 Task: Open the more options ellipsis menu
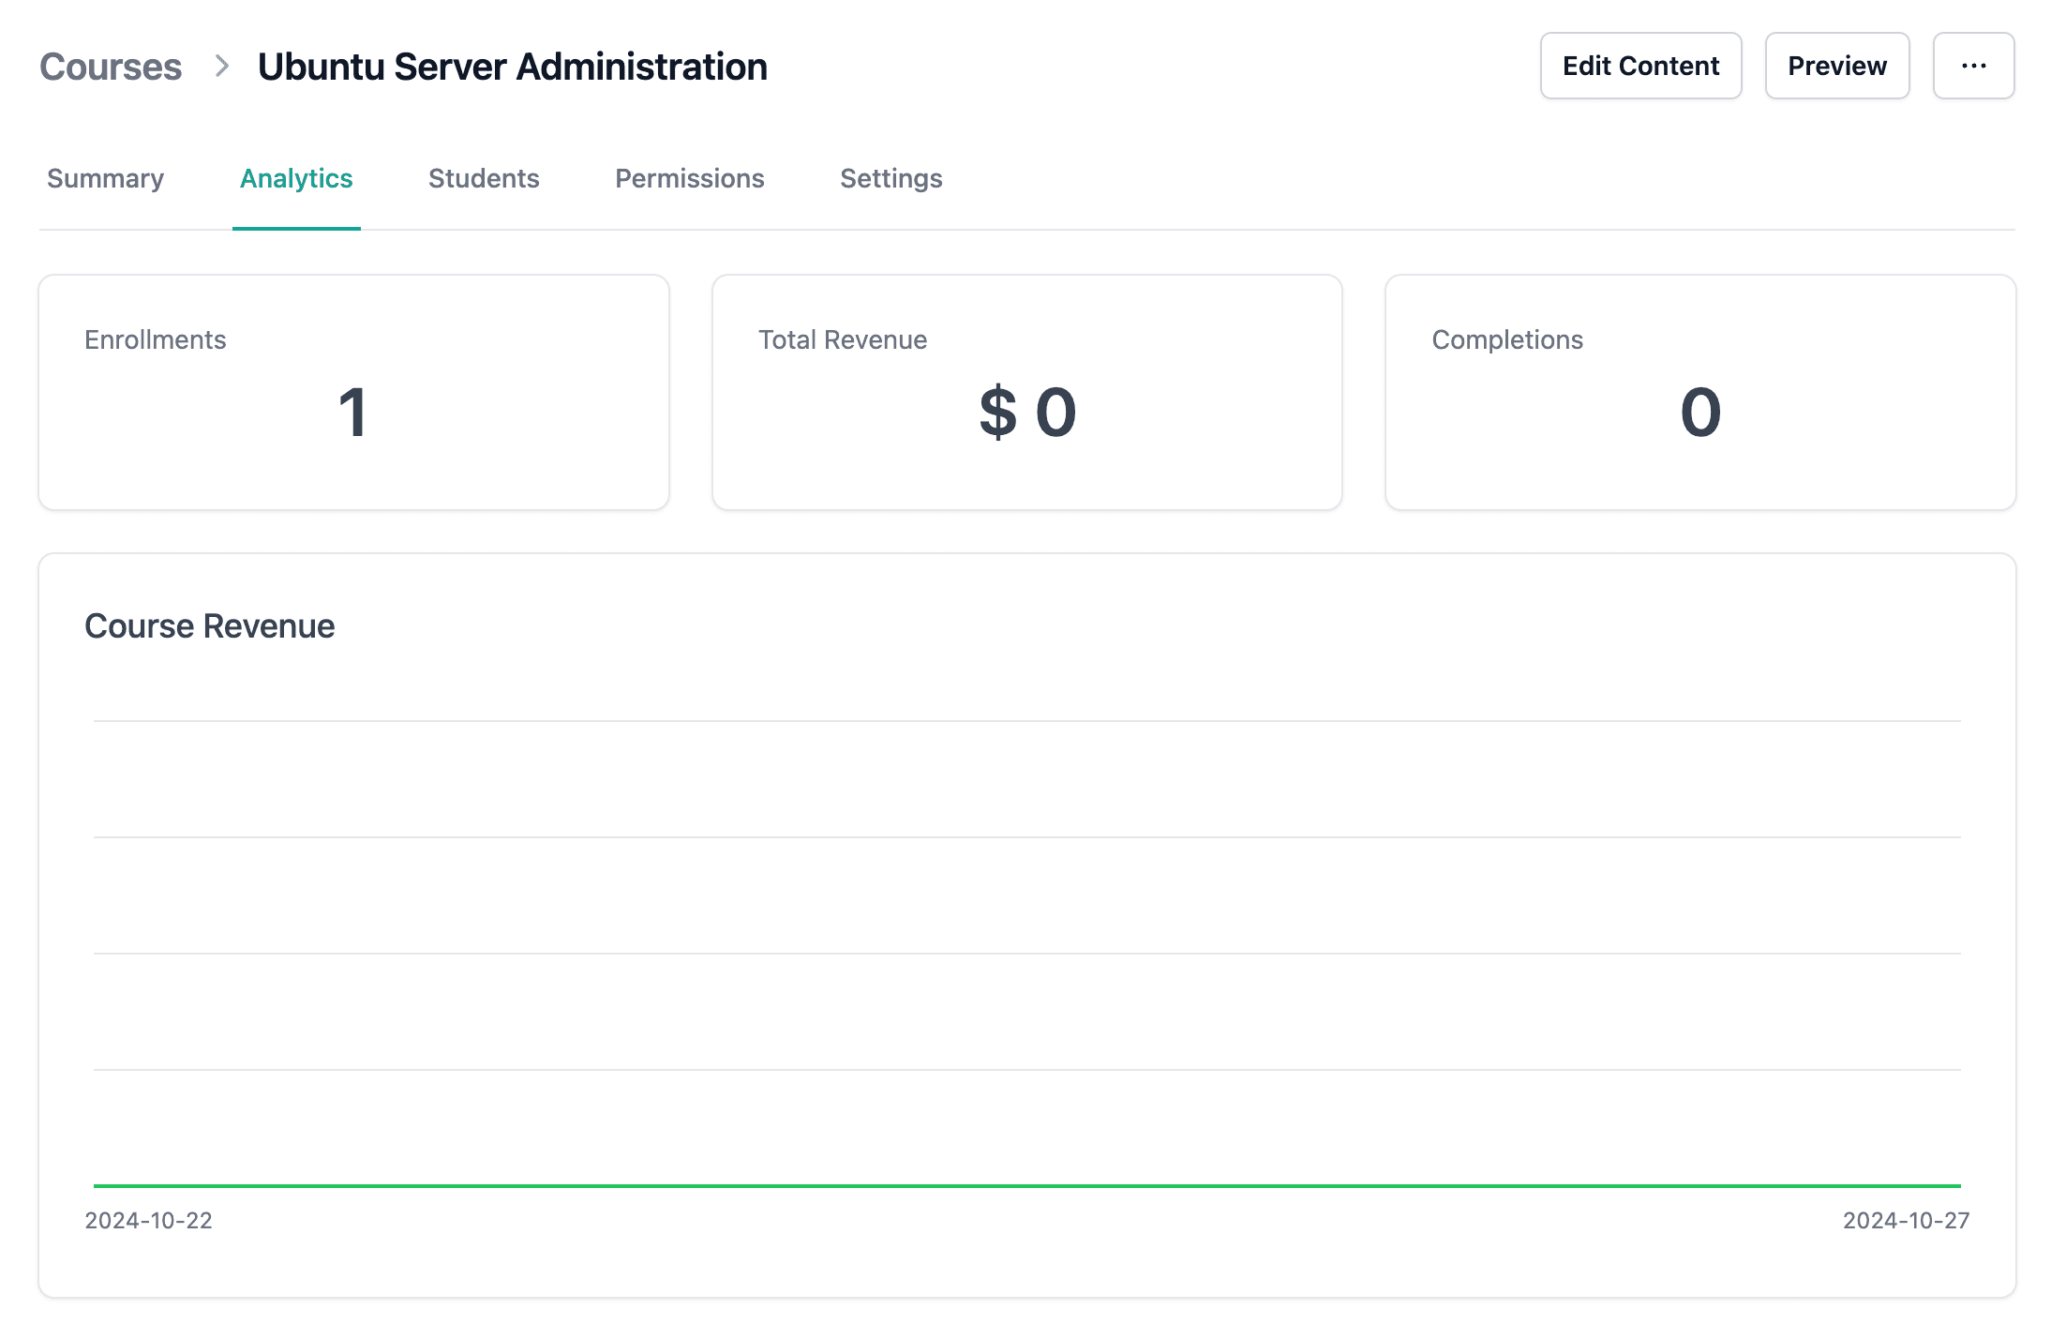click(x=1973, y=66)
